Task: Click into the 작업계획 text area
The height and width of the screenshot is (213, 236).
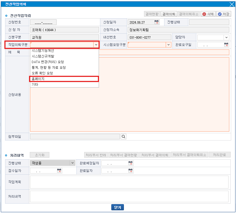Action: [x=129, y=182]
